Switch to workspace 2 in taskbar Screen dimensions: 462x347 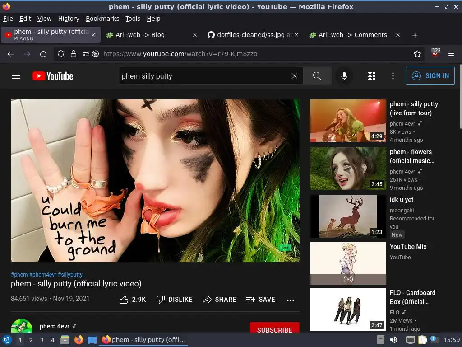pyautogui.click(x=31, y=340)
